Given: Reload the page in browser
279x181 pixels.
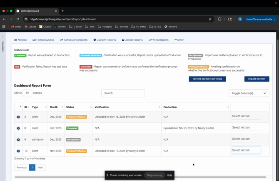Looking at the screenshot, I should click(18, 19).
